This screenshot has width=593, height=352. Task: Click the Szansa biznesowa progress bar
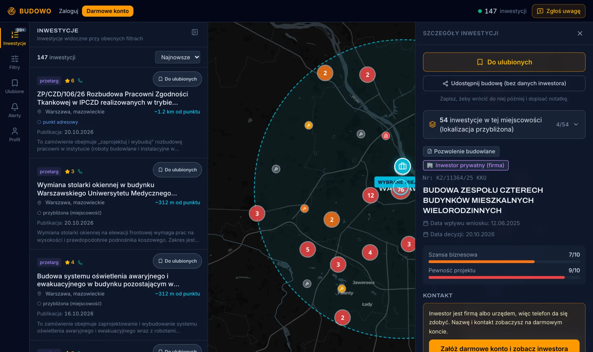click(x=504, y=262)
